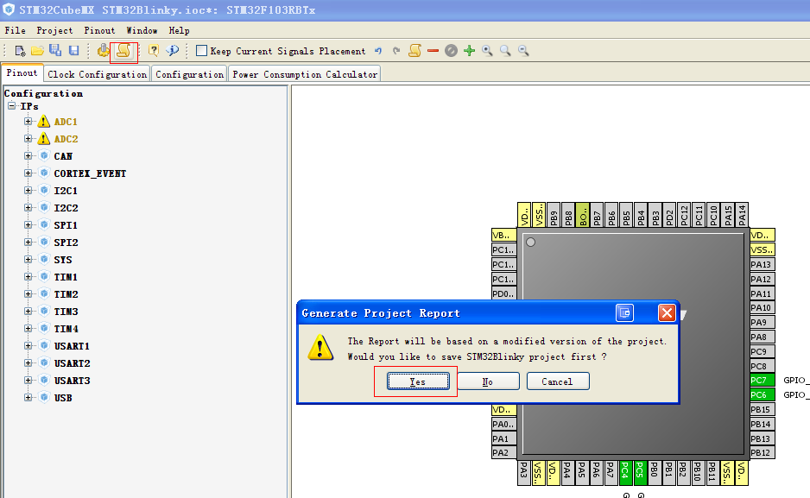The height and width of the screenshot is (498, 810).
Task: Click the USB peripheral cube icon
Action: coord(44,397)
